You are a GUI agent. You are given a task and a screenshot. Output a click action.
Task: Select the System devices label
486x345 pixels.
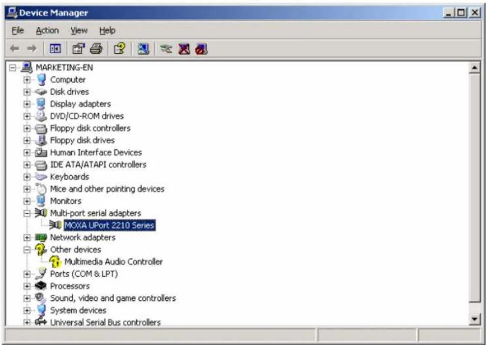point(78,310)
